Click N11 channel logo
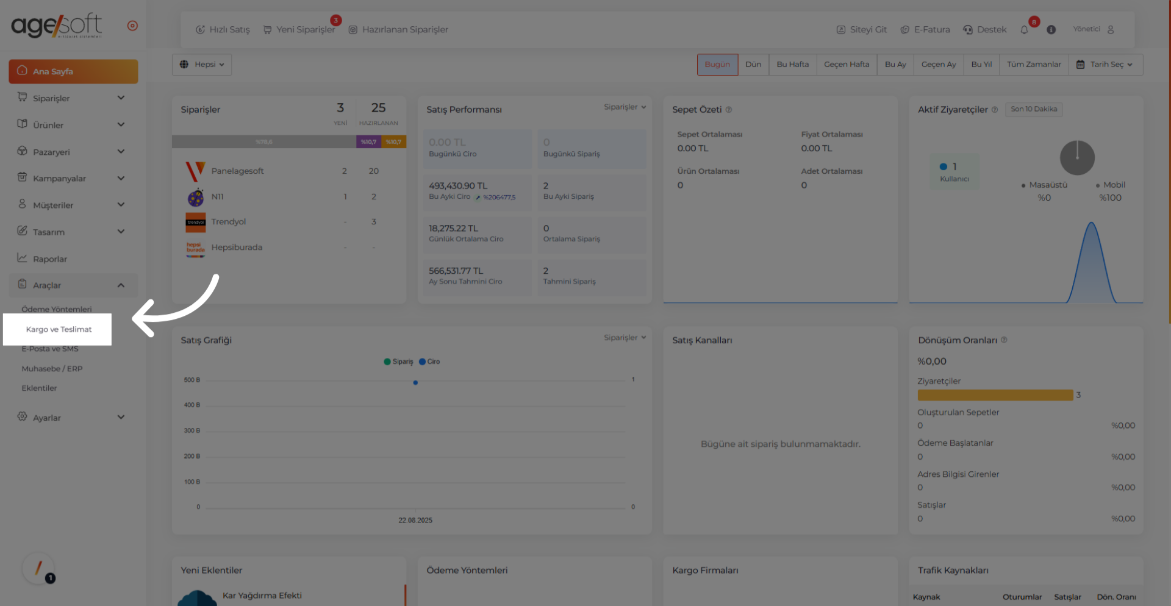This screenshot has width=1171, height=606. (196, 197)
